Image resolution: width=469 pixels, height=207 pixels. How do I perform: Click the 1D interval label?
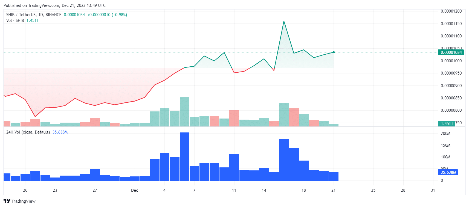[x=41, y=15]
